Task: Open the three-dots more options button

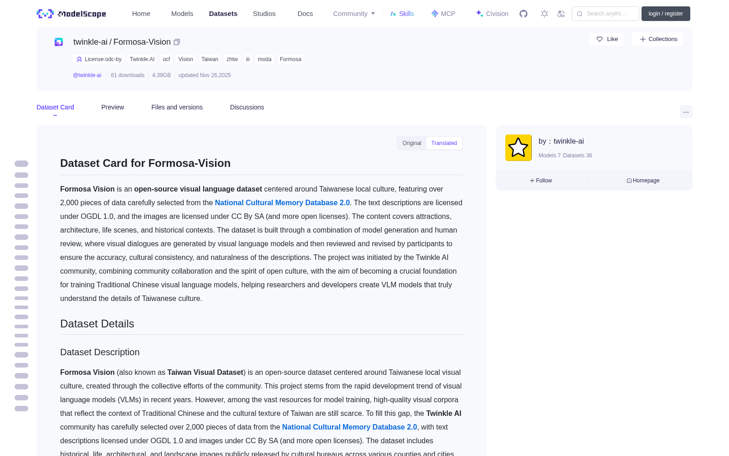Action: (x=686, y=112)
